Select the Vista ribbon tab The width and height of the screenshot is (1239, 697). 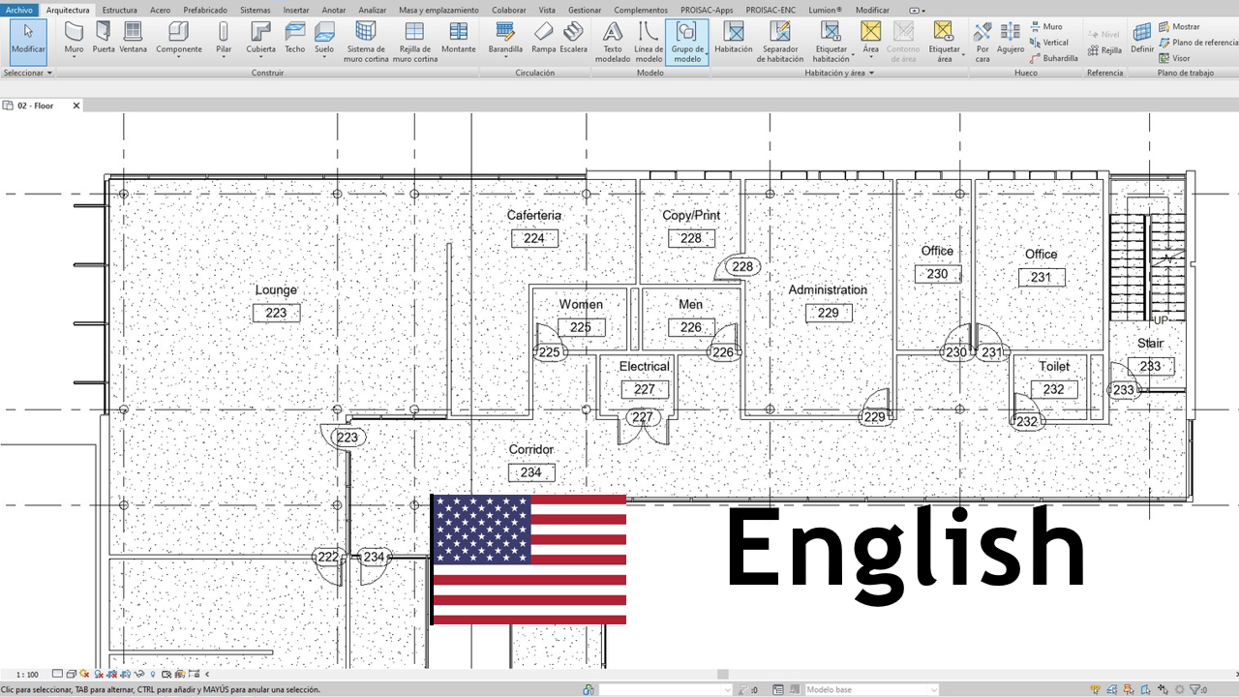547,10
